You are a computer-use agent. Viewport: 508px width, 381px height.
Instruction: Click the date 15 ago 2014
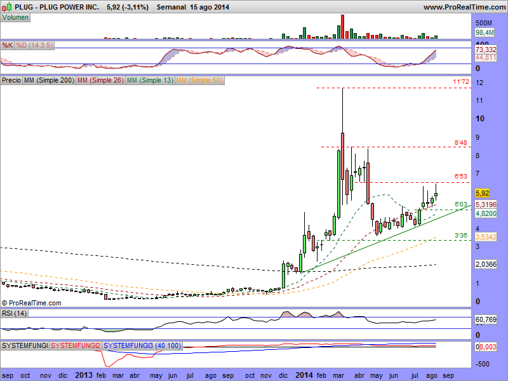(x=210, y=7)
